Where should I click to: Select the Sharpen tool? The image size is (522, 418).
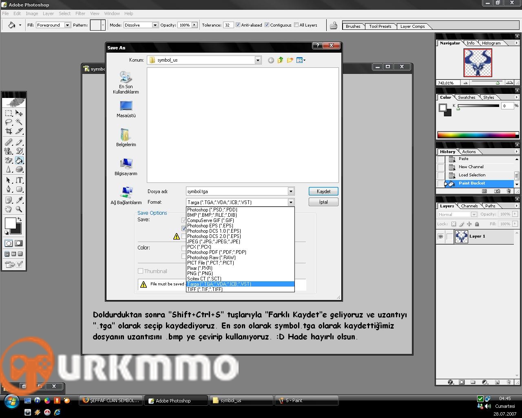coord(9,169)
